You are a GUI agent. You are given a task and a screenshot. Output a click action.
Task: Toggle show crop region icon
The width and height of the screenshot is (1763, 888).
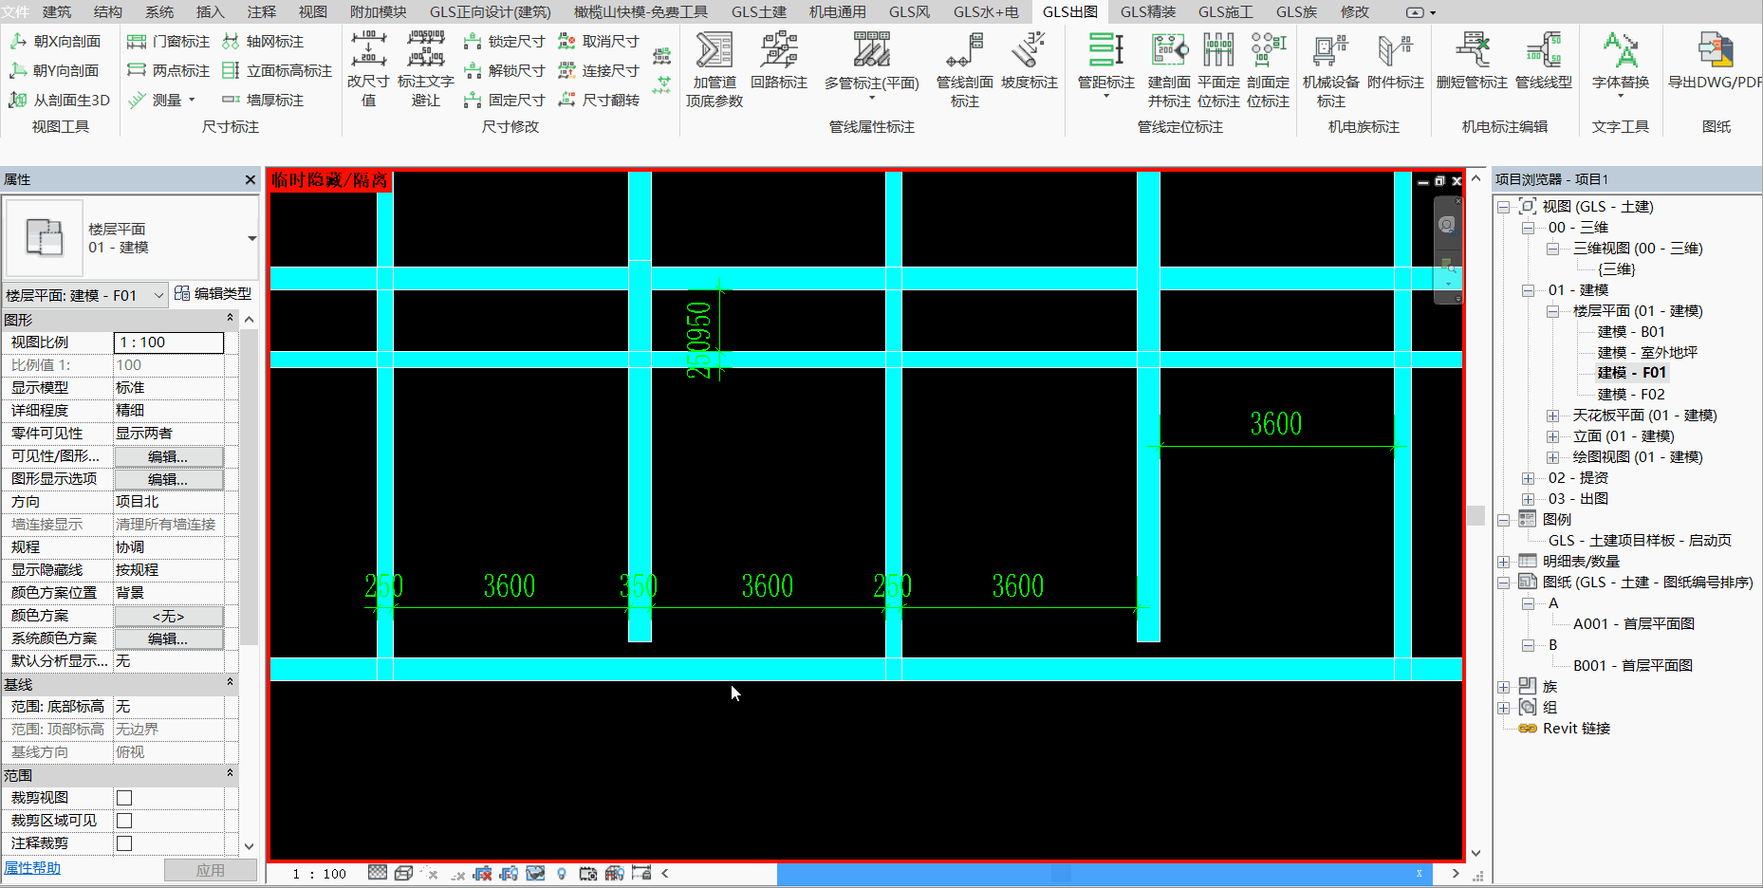[x=509, y=873]
